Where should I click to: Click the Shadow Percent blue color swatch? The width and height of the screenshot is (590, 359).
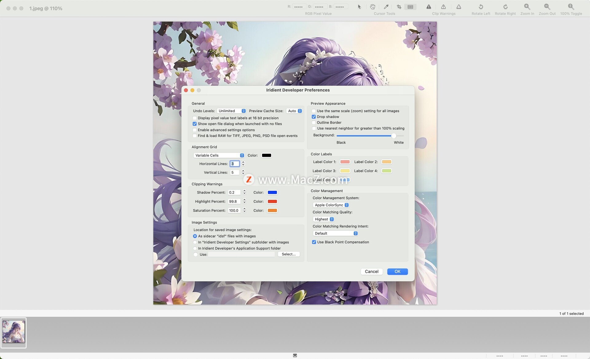pyautogui.click(x=272, y=192)
